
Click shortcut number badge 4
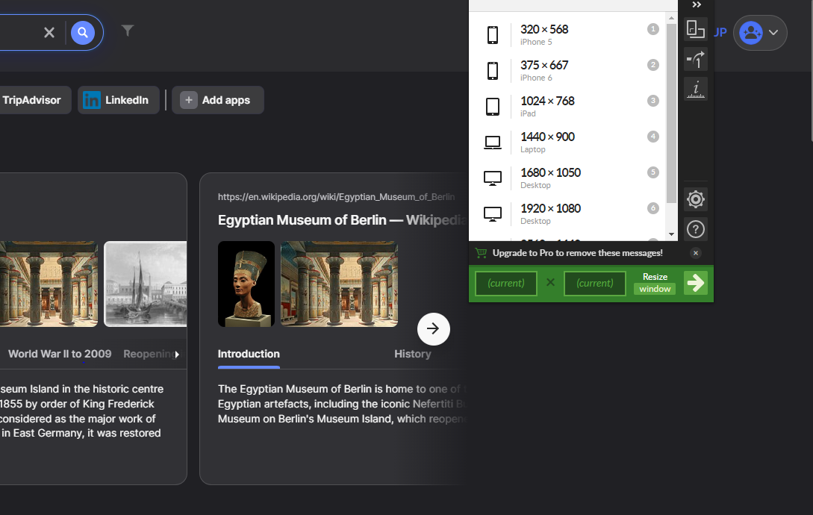[x=652, y=137]
